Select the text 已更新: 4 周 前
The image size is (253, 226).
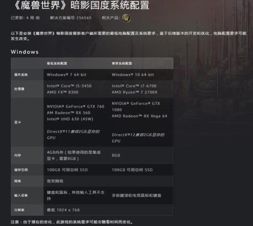(25, 18)
